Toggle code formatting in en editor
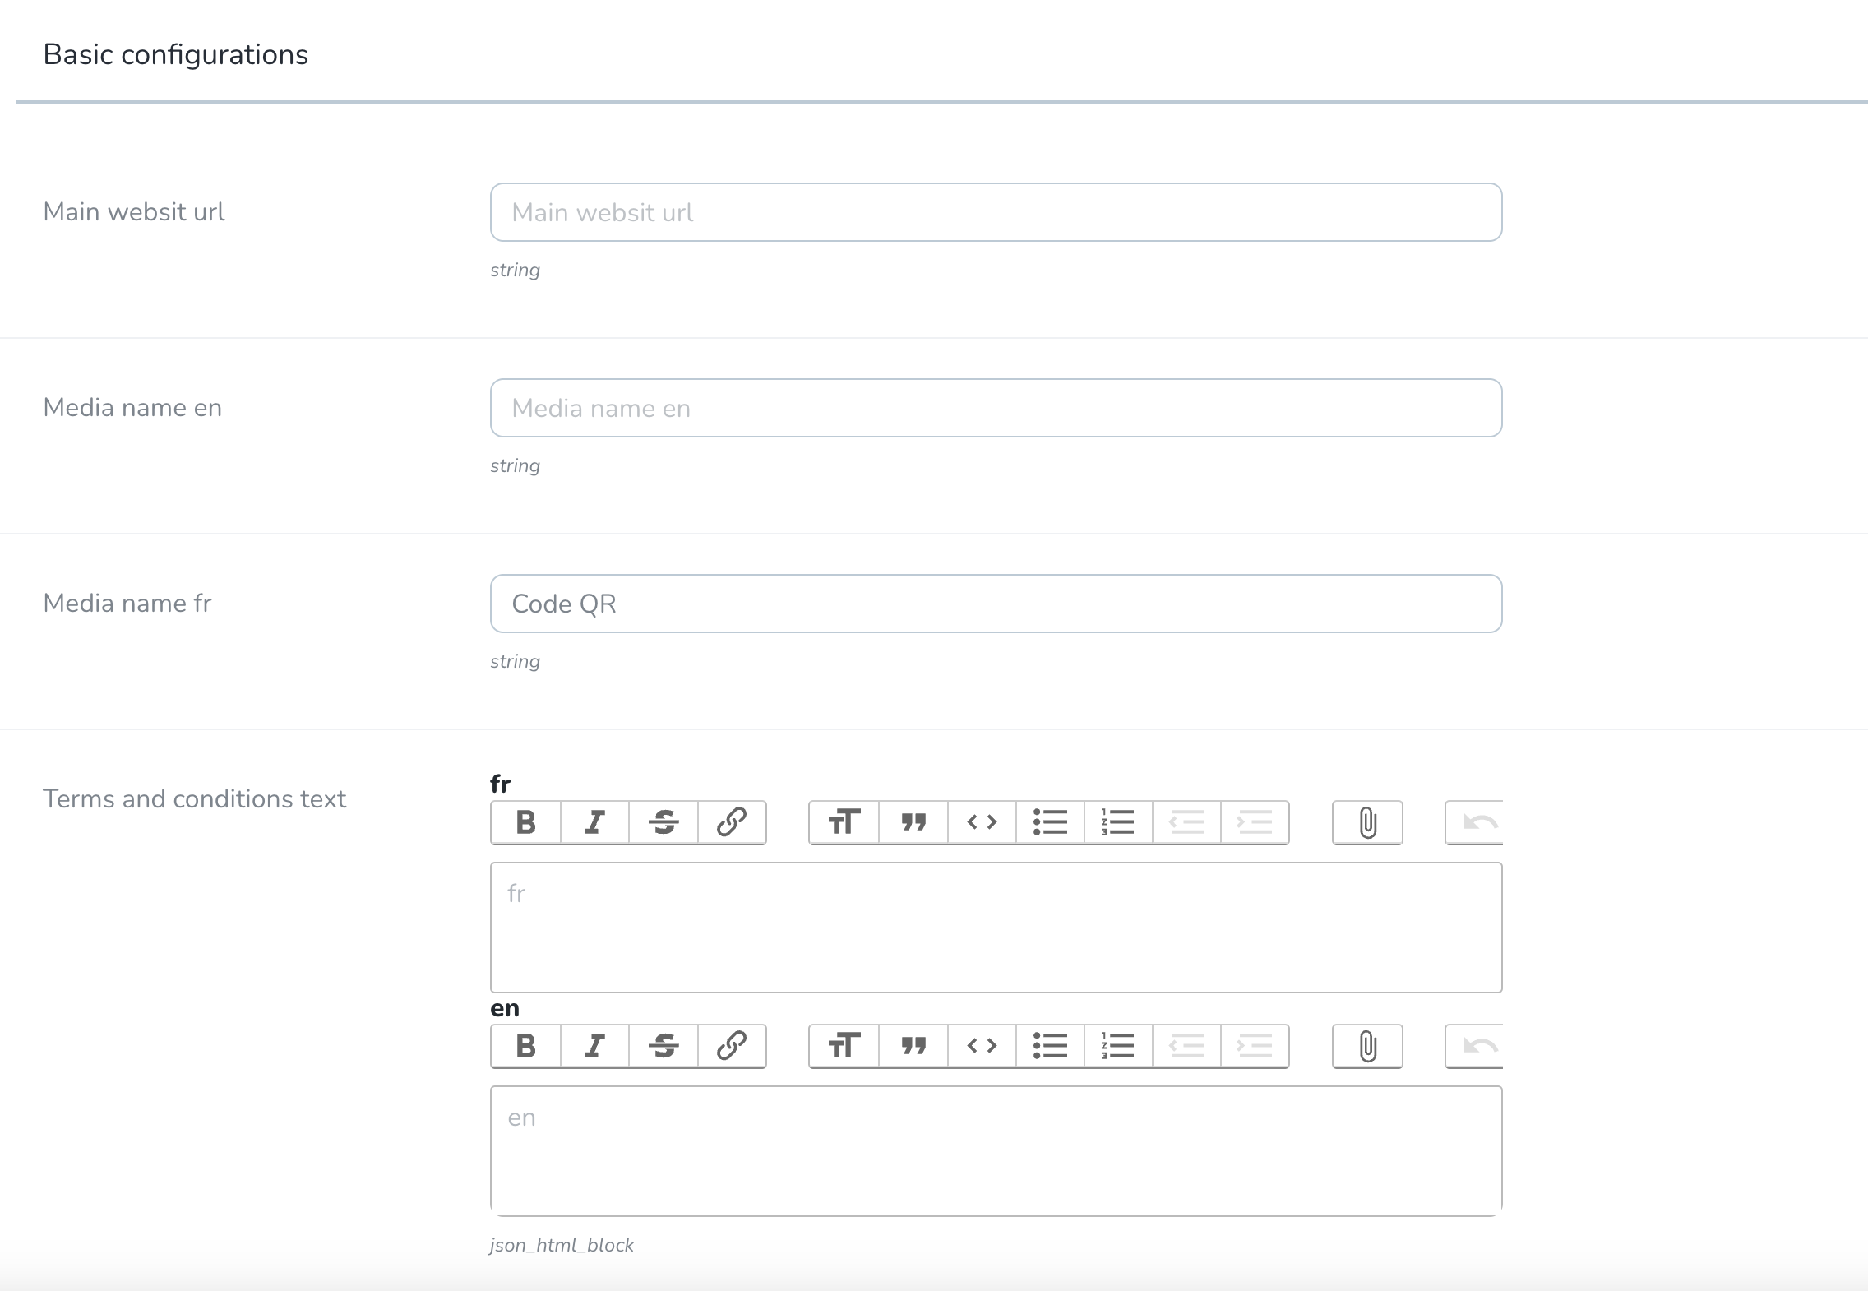 (x=982, y=1046)
